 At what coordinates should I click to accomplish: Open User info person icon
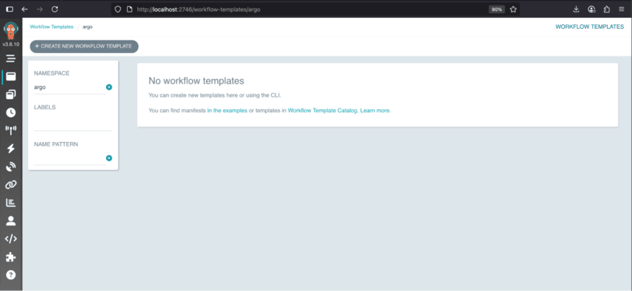pyautogui.click(x=11, y=221)
